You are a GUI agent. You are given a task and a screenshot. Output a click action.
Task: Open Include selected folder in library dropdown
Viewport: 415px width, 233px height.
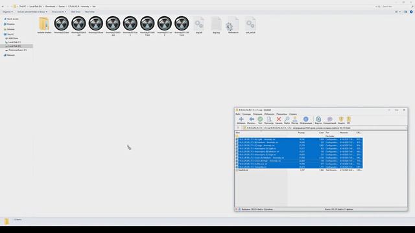(x=32, y=12)
